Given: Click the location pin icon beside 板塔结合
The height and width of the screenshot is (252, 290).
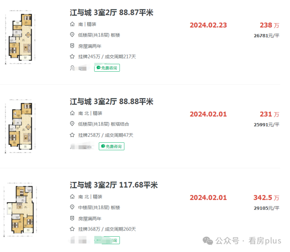Looking at the screenshot, I should pos(72,124).
